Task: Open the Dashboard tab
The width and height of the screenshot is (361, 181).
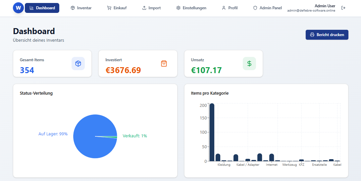Action: point(42,8)
